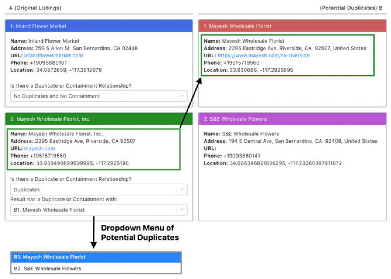The height and width of the screenshot is (279, 391).
Task: Select 'B2. S&E Wholesale Flowers' option in the dropdown menu
Action: pos(96,268)
